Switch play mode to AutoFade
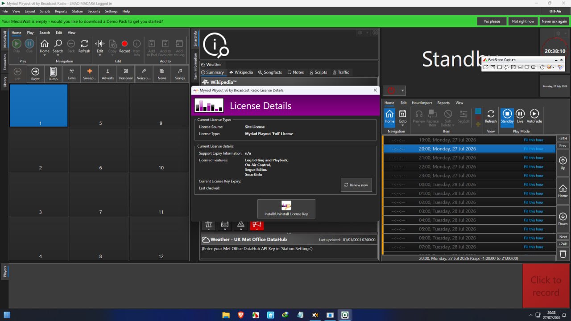 534,116
